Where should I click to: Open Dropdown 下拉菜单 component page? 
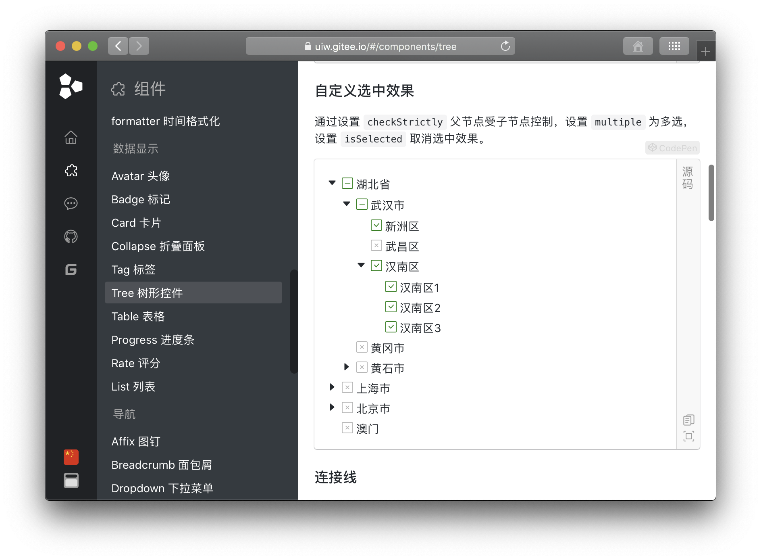[193, 488]
